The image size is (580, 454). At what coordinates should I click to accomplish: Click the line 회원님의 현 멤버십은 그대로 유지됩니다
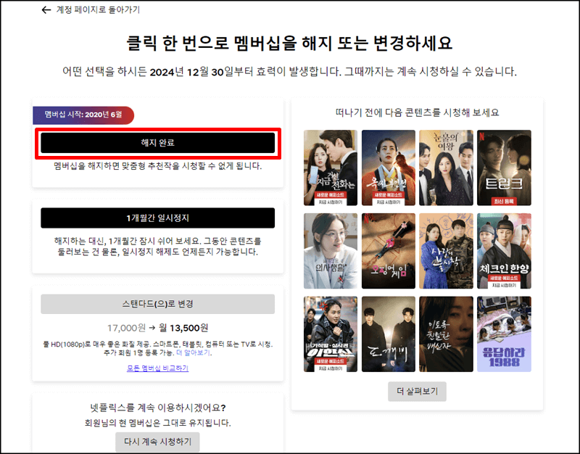[157, 423]
